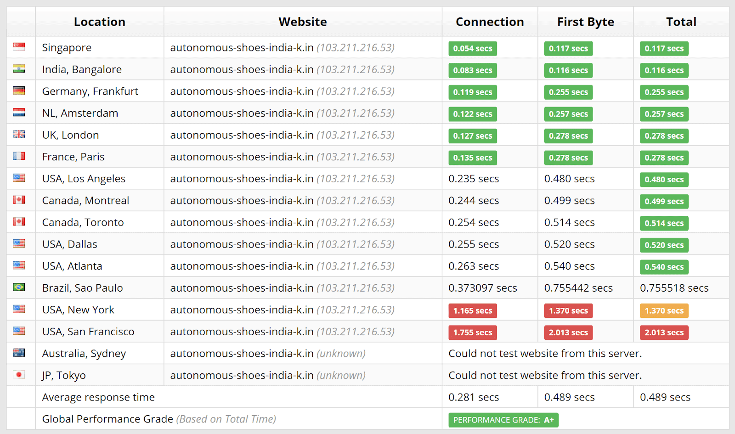Click the flag beside Canada, Toronto
735x434 pixels.
click(x=19, y=222)
